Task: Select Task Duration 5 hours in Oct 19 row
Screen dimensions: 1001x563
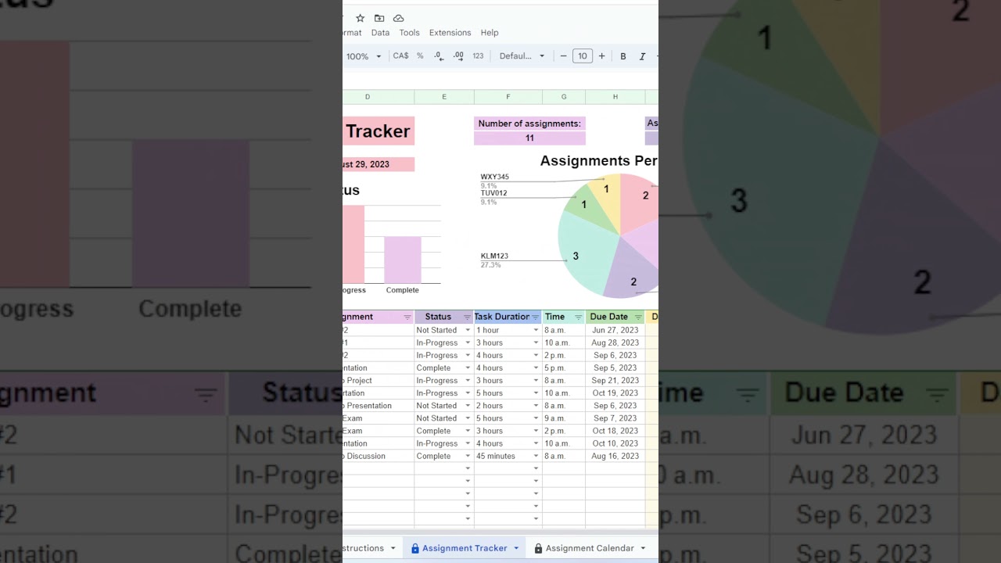Action: (x=508, y=393)
